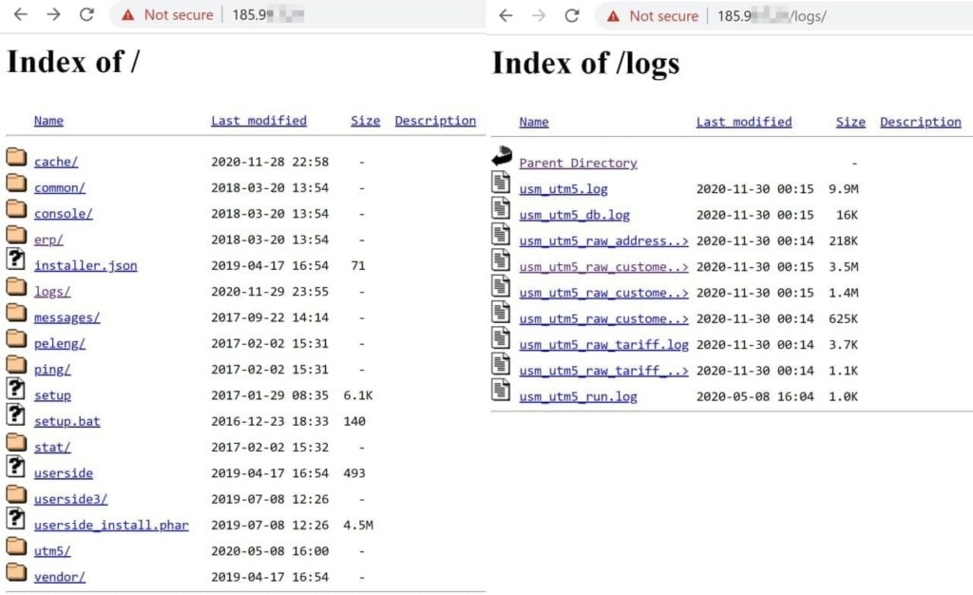The image size is (973, 595).
Task: Click the document icon beside usm_utm5_db.log
Action: [x=501, y=208]
